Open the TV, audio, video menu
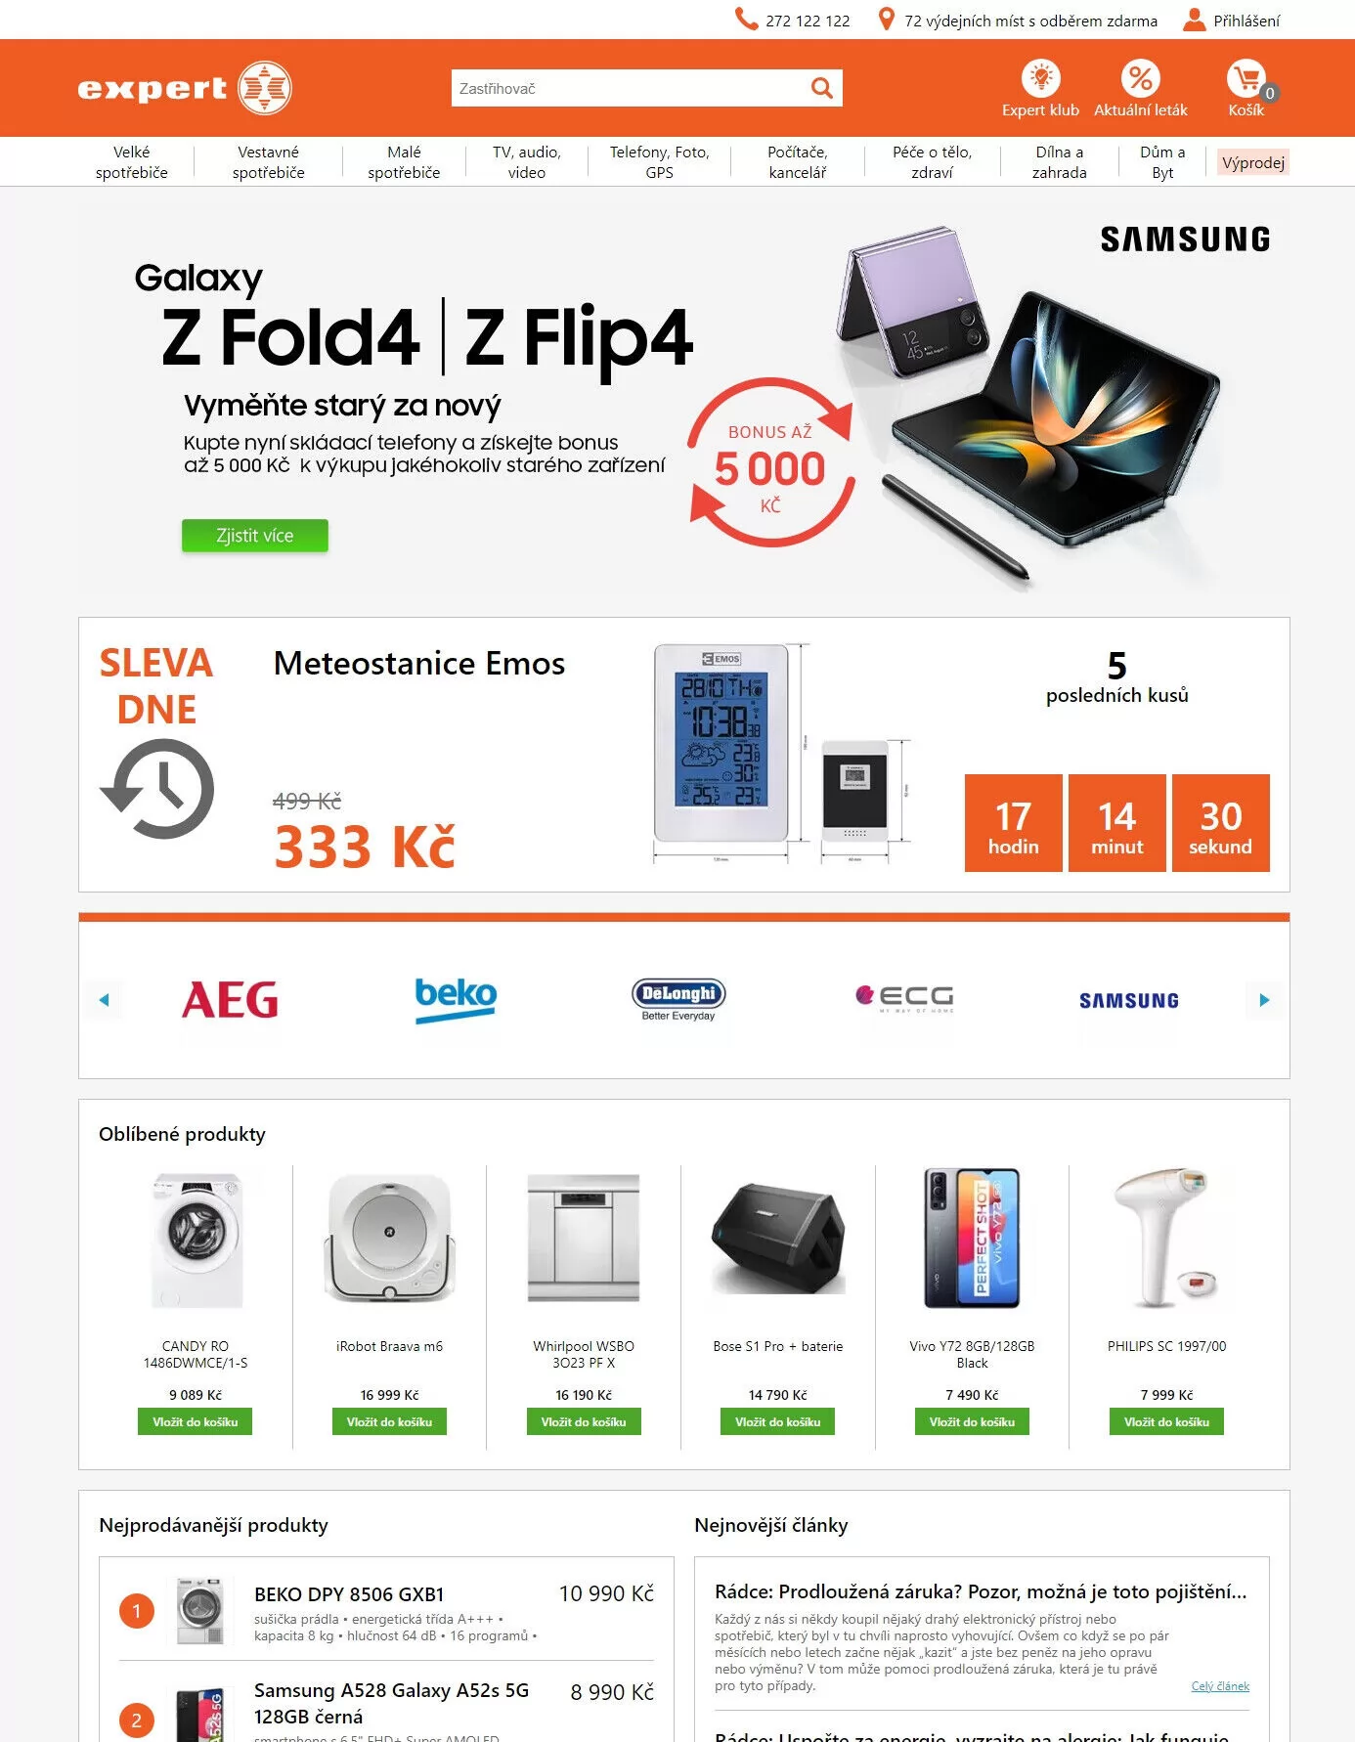1355x1742 pixels. 526,162
